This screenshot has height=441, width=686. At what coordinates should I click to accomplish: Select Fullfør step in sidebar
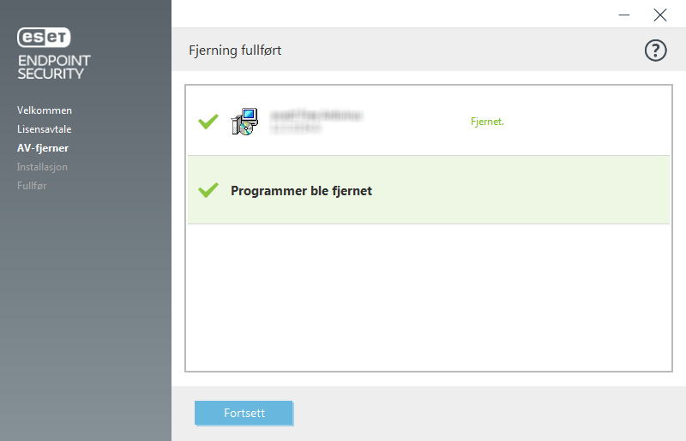click(x=32, y=185)
